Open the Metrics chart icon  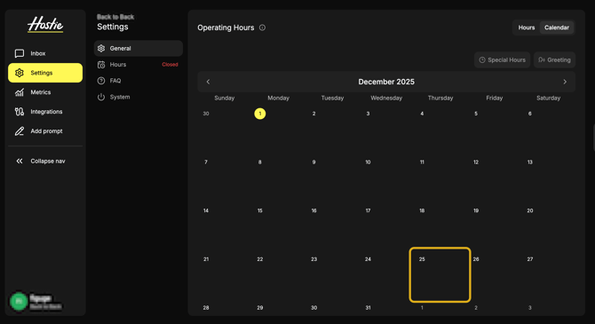pos(20,92)
